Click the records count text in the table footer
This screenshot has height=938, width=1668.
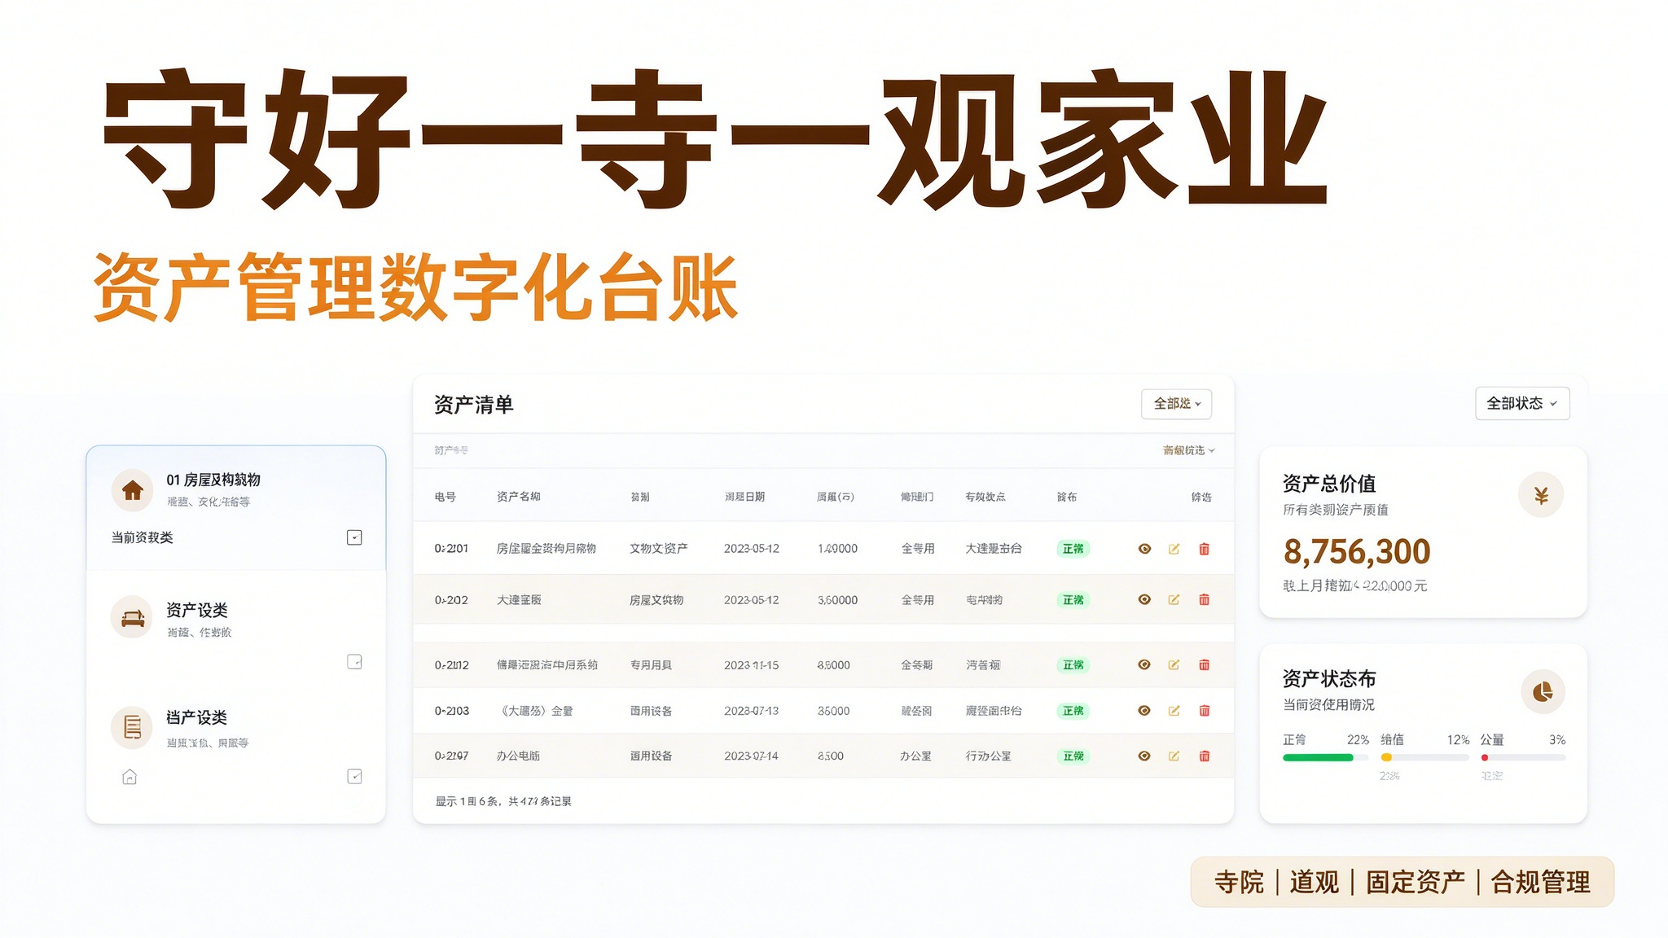click(x=503, y=801)
